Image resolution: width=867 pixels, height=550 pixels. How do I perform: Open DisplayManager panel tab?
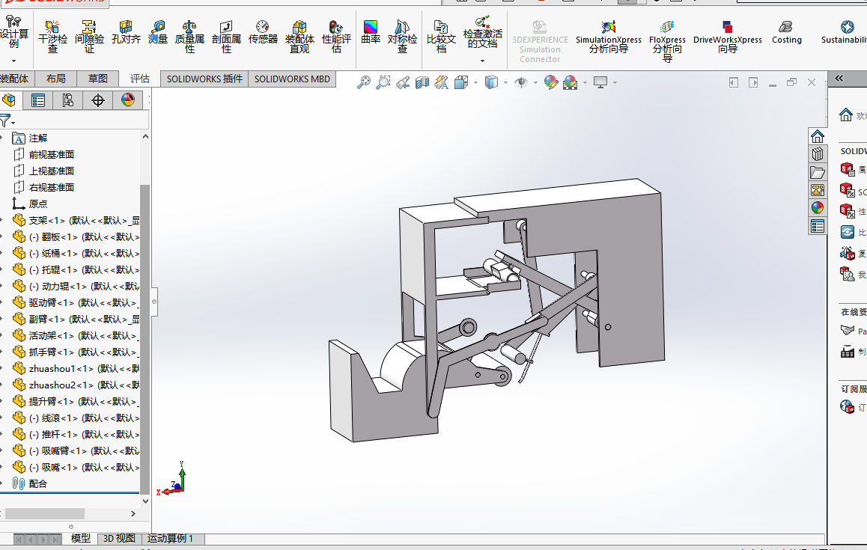pos(128,100)
